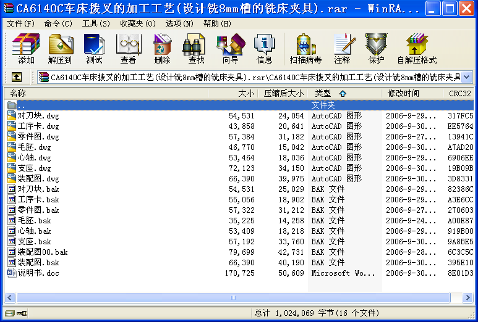Click the 删除 (Delete) toolbar icon

(162, 49)
